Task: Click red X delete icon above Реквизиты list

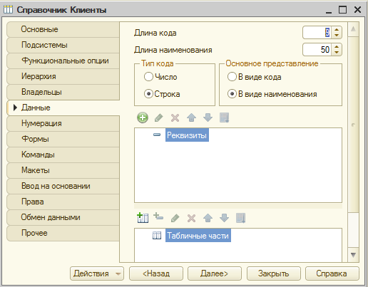Action: click(x=175, y=118)
